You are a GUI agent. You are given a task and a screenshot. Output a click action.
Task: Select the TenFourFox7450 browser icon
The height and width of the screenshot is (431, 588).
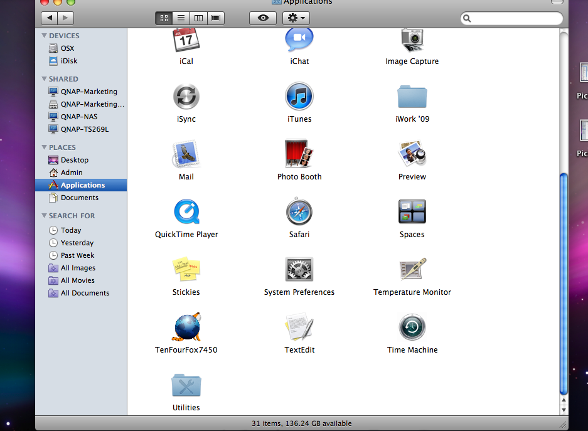point(186,327)
